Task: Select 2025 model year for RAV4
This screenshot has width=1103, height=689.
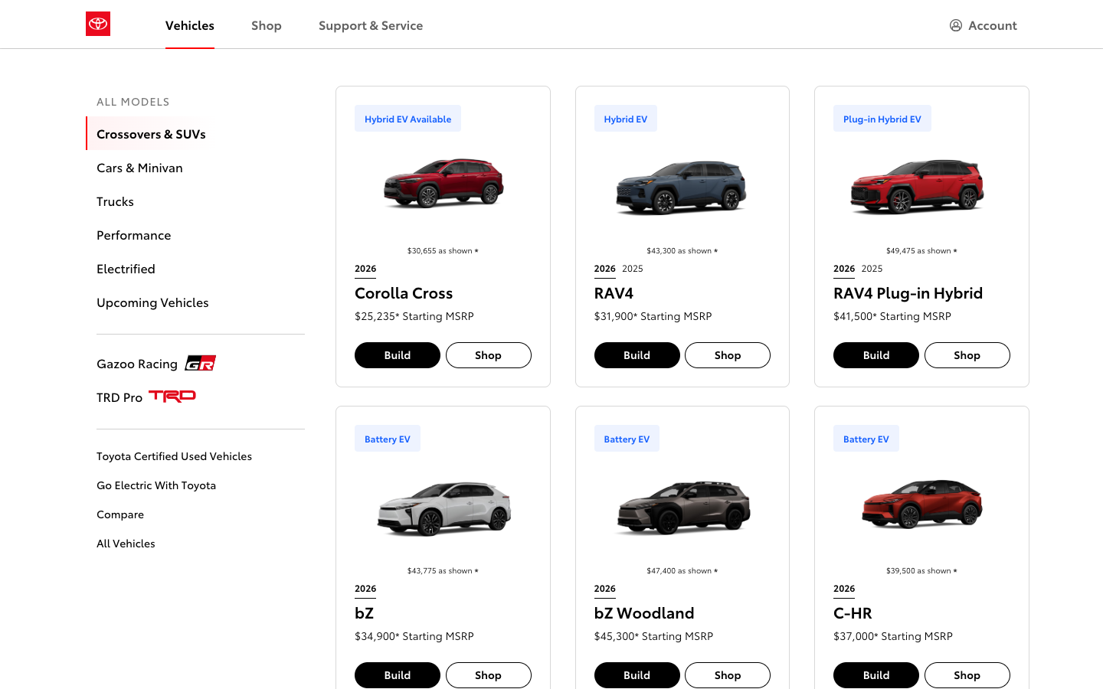Action: click(x=633, y=269)
